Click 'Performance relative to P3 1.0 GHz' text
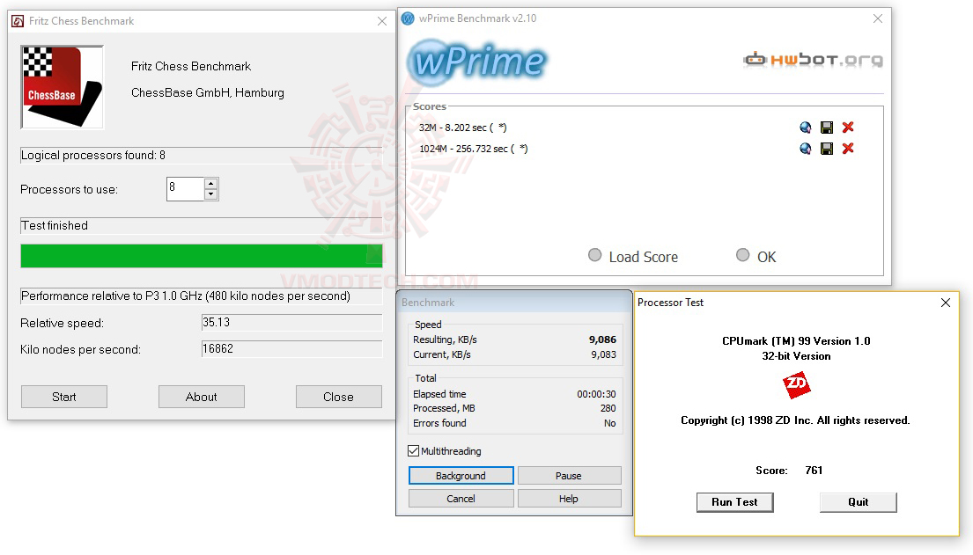Image resolution: width=973 pixels, height=555 pixels. [186, 296]
